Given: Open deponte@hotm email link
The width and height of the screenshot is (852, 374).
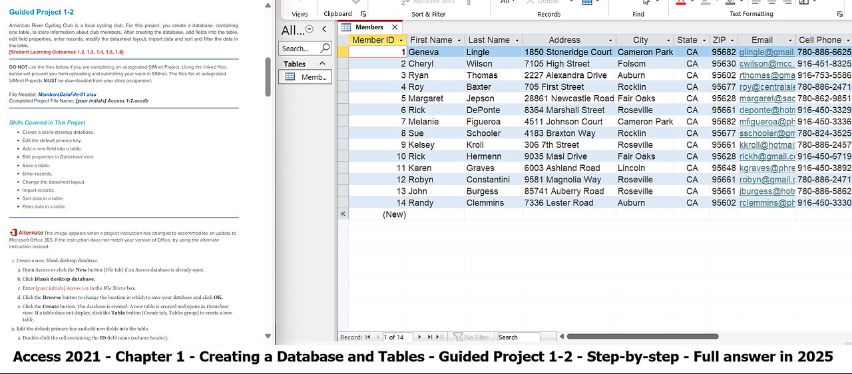Looking at the screenshot, I should [x=767, y=110].
